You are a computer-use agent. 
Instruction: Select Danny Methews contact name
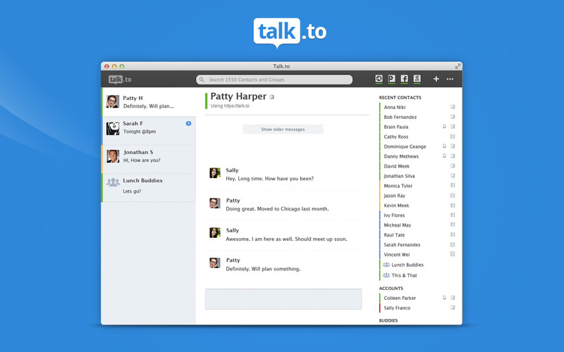401,156
